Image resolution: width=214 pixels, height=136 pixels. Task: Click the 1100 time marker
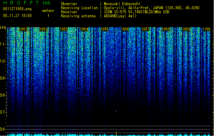click(206, 29)
